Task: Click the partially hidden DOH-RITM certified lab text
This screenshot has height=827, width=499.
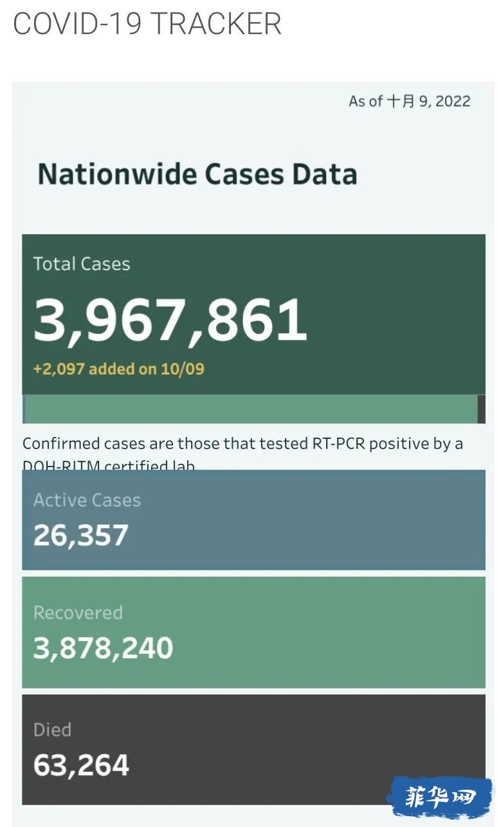Action: [x=108, y=465]
